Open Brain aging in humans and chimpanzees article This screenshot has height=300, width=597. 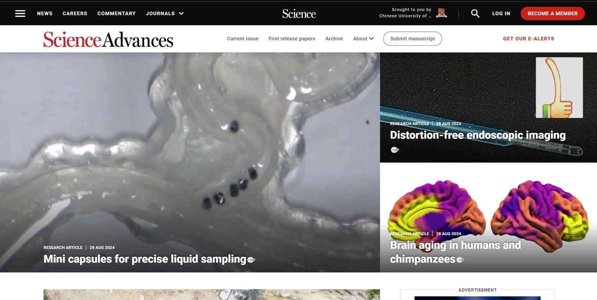pos(455,252)
